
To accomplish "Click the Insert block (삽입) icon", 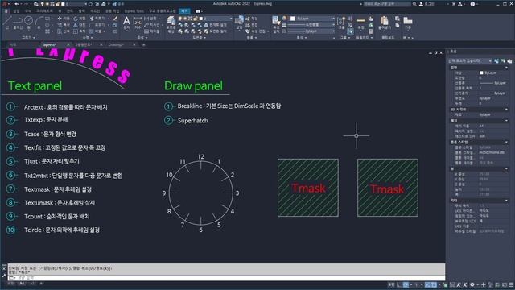I will 239,23.
